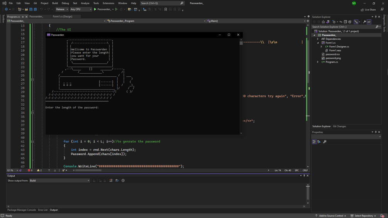Click Start Without Debugging outline play icon
Image resolution: width=388 pixels, height=218 pixels.
coord(116,9)
